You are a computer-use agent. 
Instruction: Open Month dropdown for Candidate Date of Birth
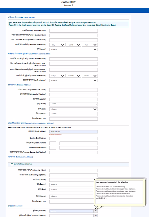[x=74, y=45]
